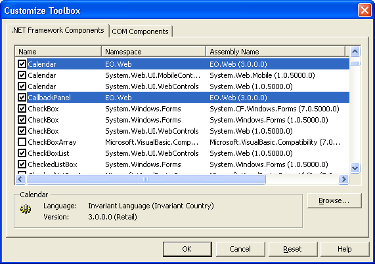Click the vertical scrollbar thumb
375x264 pixels.
click(x=355, y=64)
